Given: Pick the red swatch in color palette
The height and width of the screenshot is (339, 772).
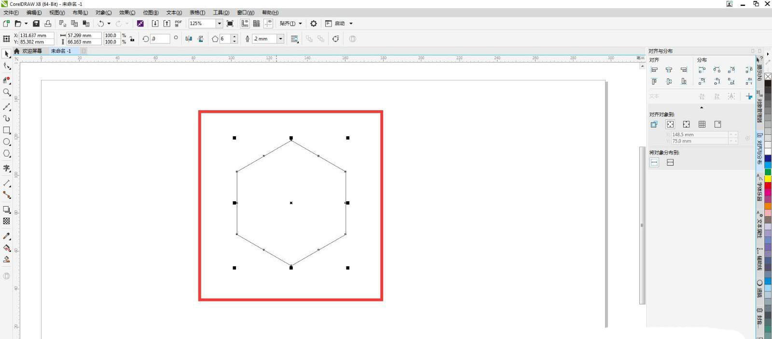Looking at the screenshot, I should pos(768,186).
